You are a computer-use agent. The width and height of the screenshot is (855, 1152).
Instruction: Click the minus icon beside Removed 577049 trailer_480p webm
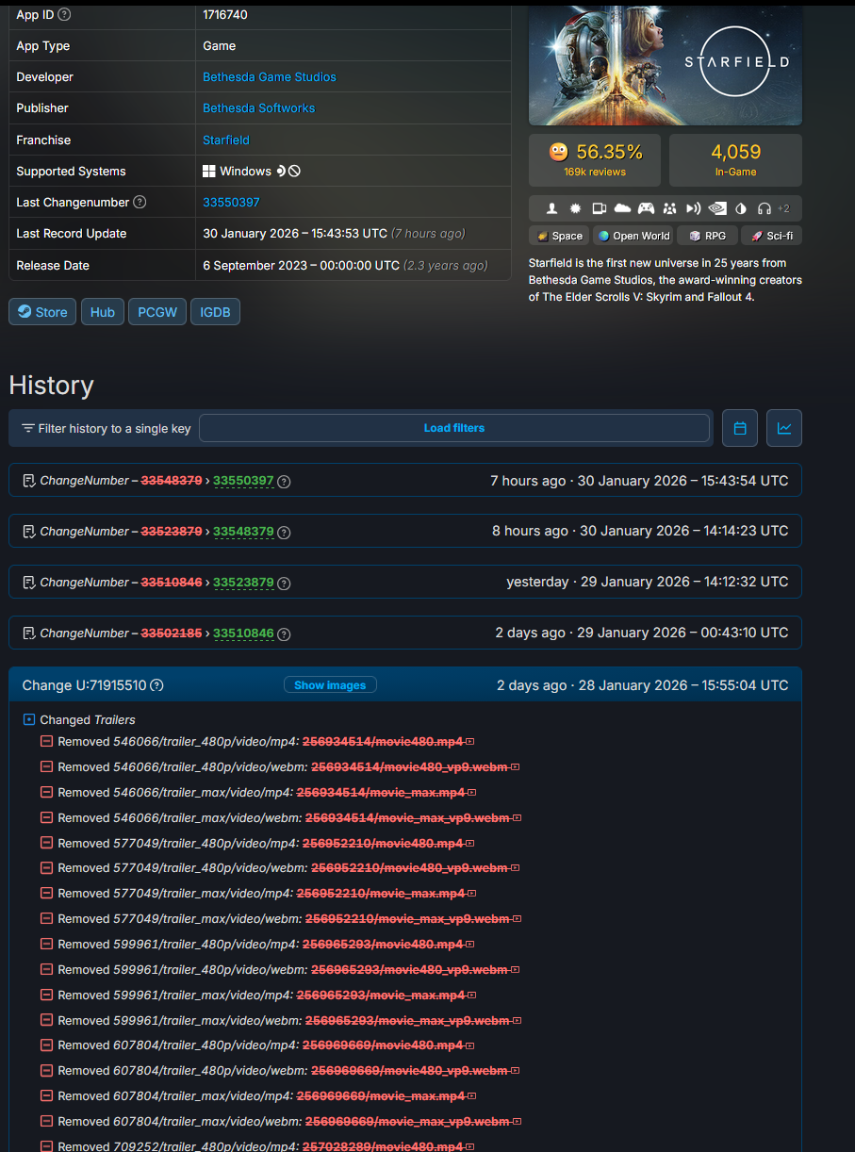(46, 868)
